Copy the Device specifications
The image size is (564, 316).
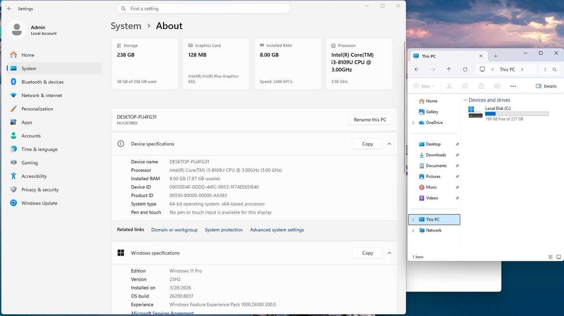click(367, 144)
